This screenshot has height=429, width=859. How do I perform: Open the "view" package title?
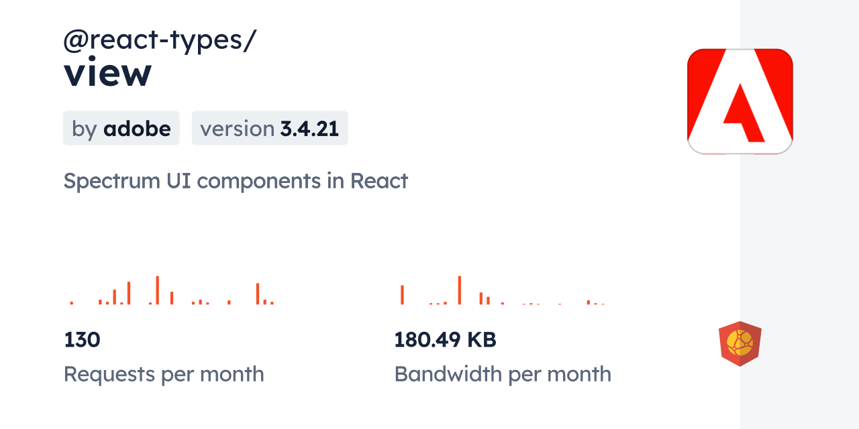pos(107,72)
